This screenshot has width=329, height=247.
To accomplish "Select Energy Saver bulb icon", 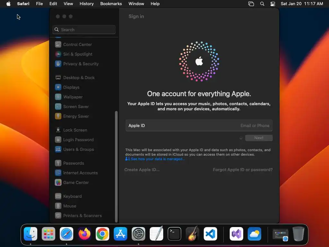I will point(58,116).
